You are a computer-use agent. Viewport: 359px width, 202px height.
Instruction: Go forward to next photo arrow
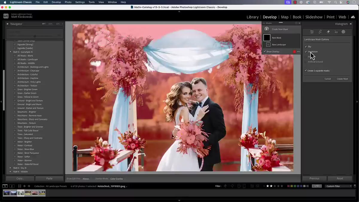coord(29,186)
